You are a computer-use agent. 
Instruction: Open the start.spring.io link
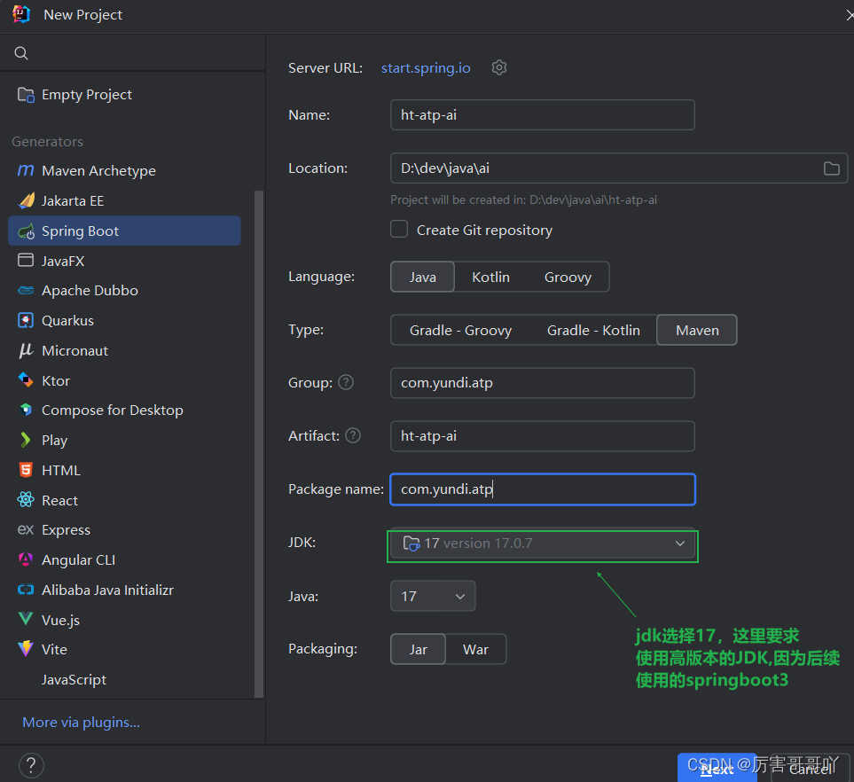tap(426, 68)
